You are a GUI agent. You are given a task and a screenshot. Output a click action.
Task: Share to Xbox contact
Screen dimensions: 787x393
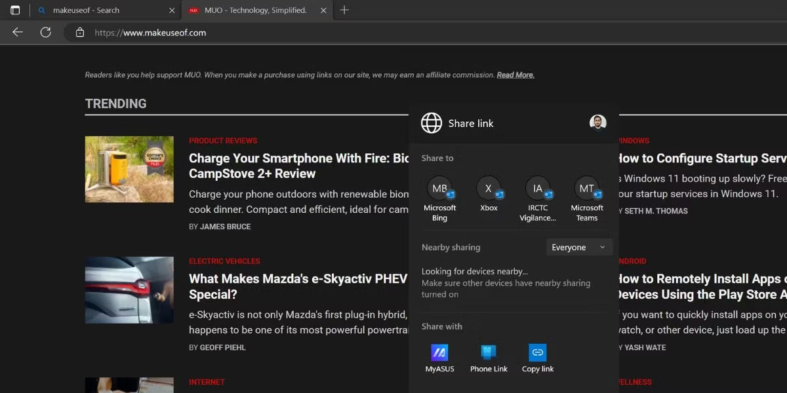pos(489,195)
